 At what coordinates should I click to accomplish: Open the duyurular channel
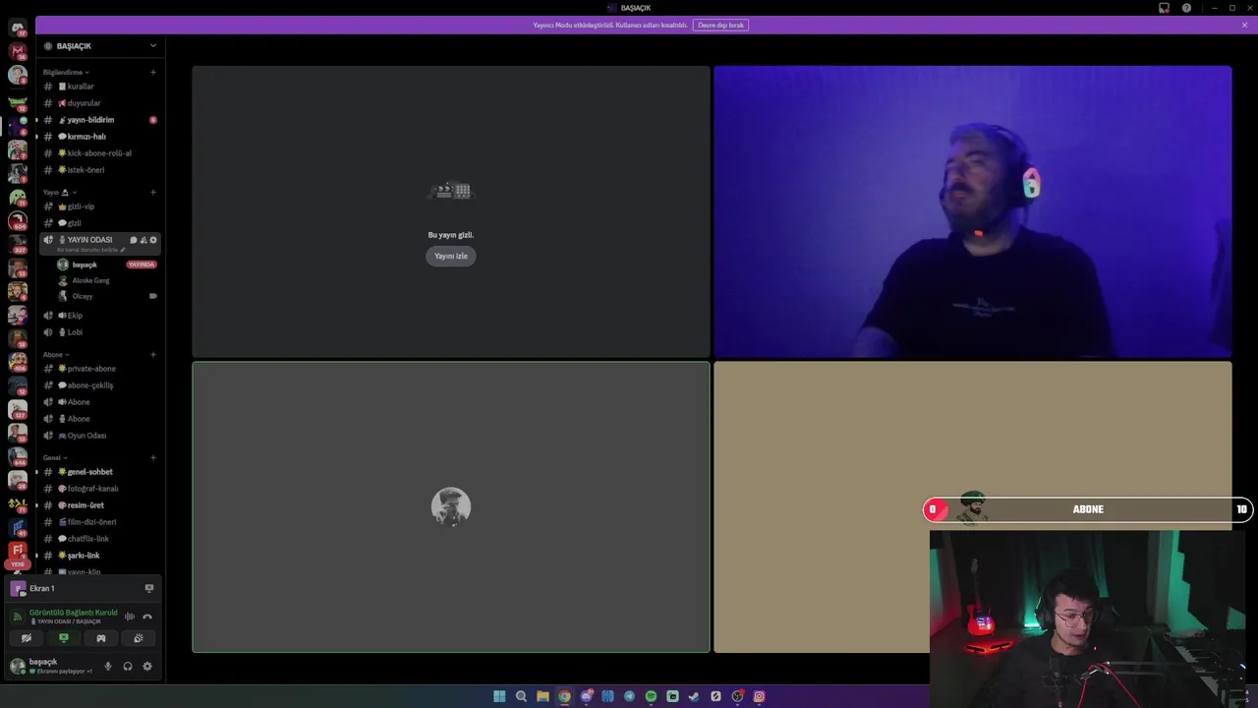pos(99,103)
